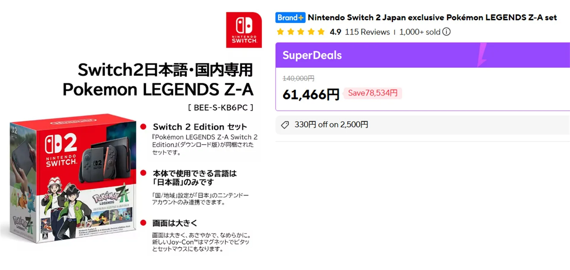Click the 4.9 rating score
The height and width of the screenshot is (270, 570).
coord(335,32)
